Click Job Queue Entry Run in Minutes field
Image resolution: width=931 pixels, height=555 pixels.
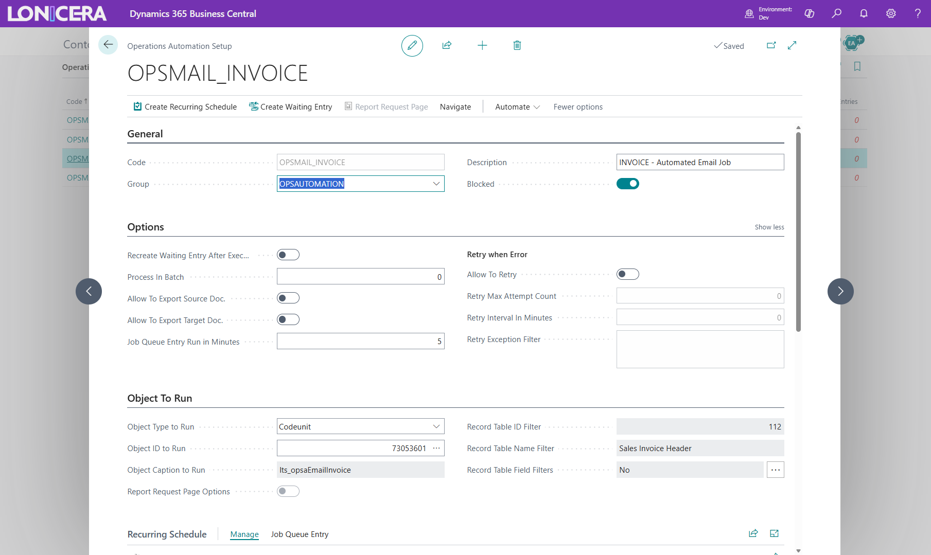click(360, 341)
